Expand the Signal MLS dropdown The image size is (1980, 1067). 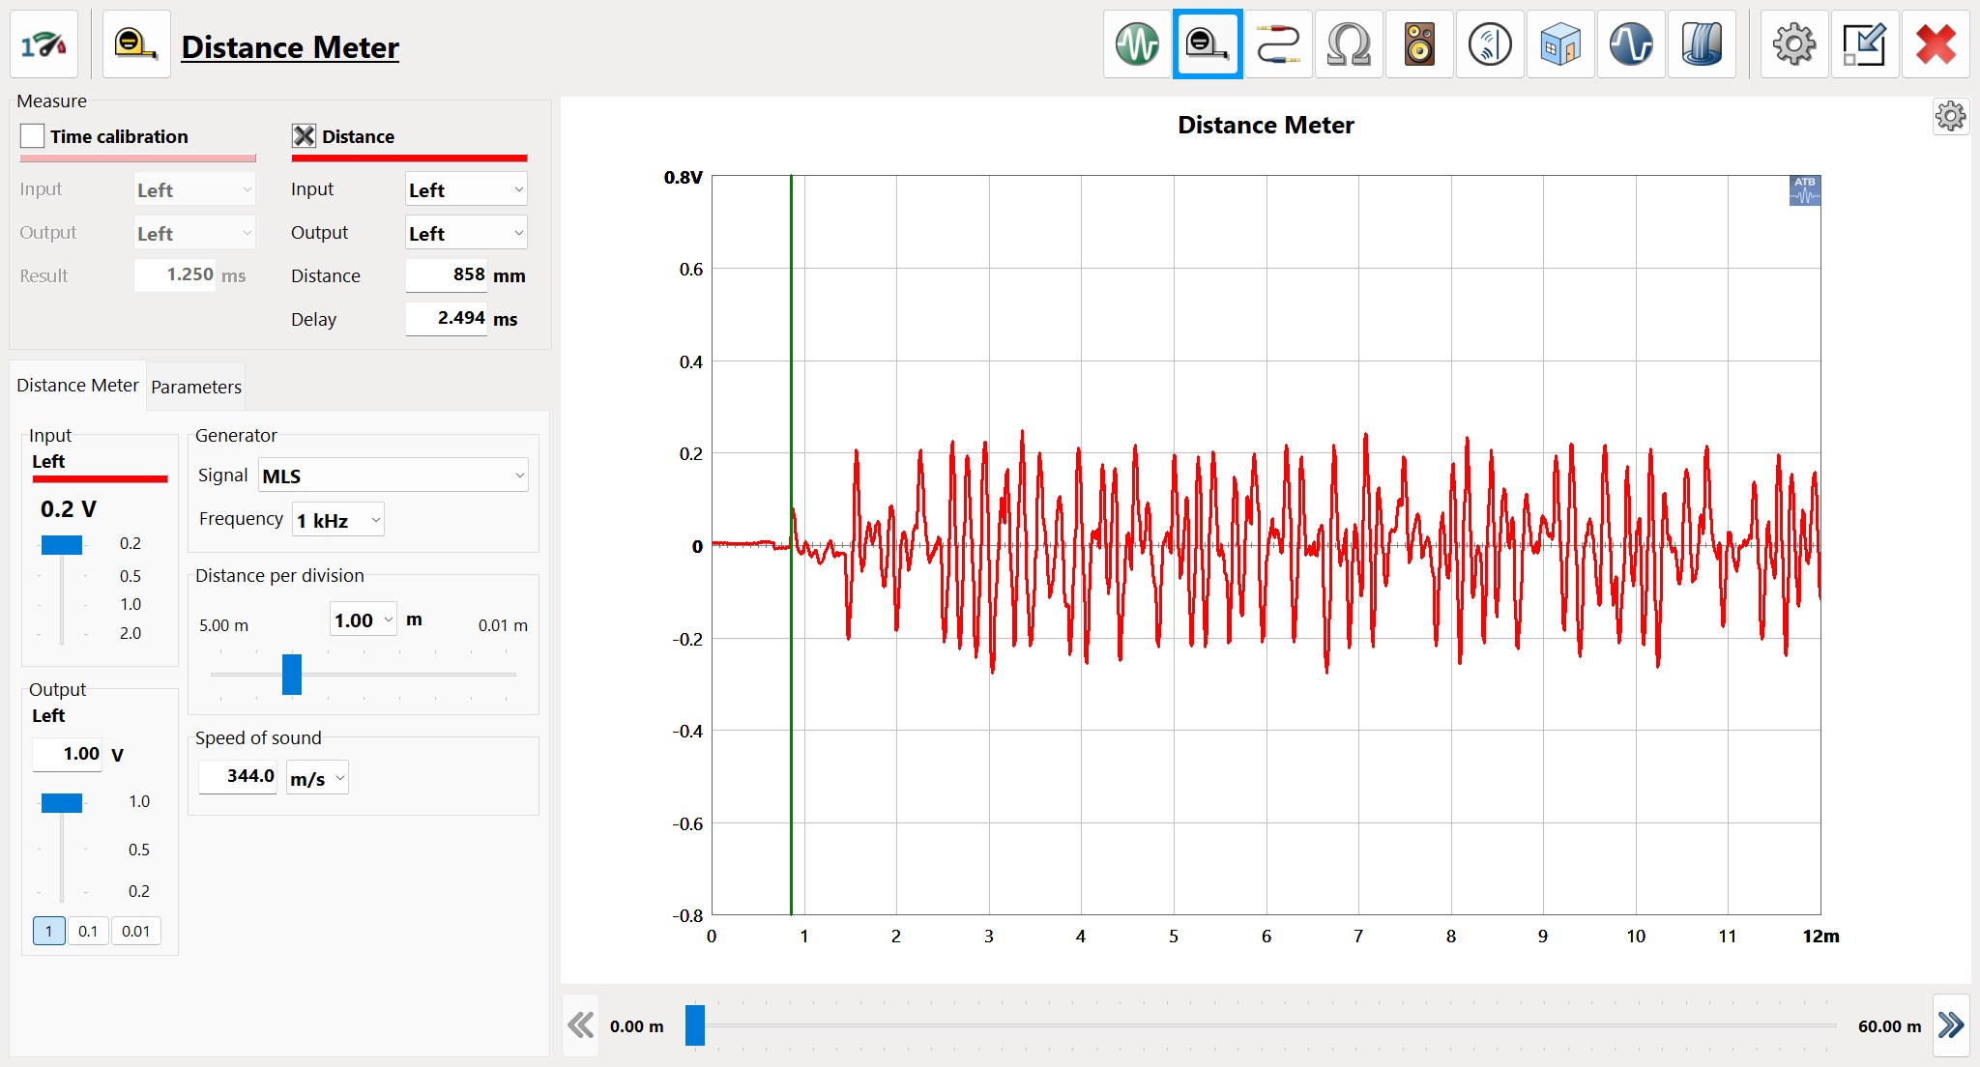[393, 476]
